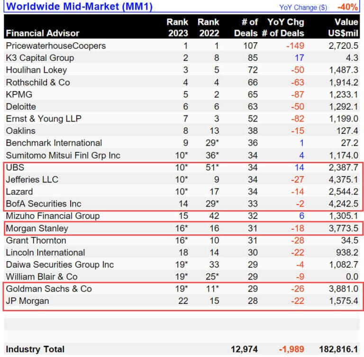Click Industry Total value 182,816.1
This screenshot has height=357, width=364.
coord(337,349)
